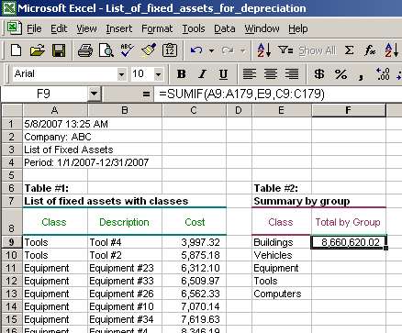Open the Edit menu
This screenshot has width=402, height=333.
(59, 28)
